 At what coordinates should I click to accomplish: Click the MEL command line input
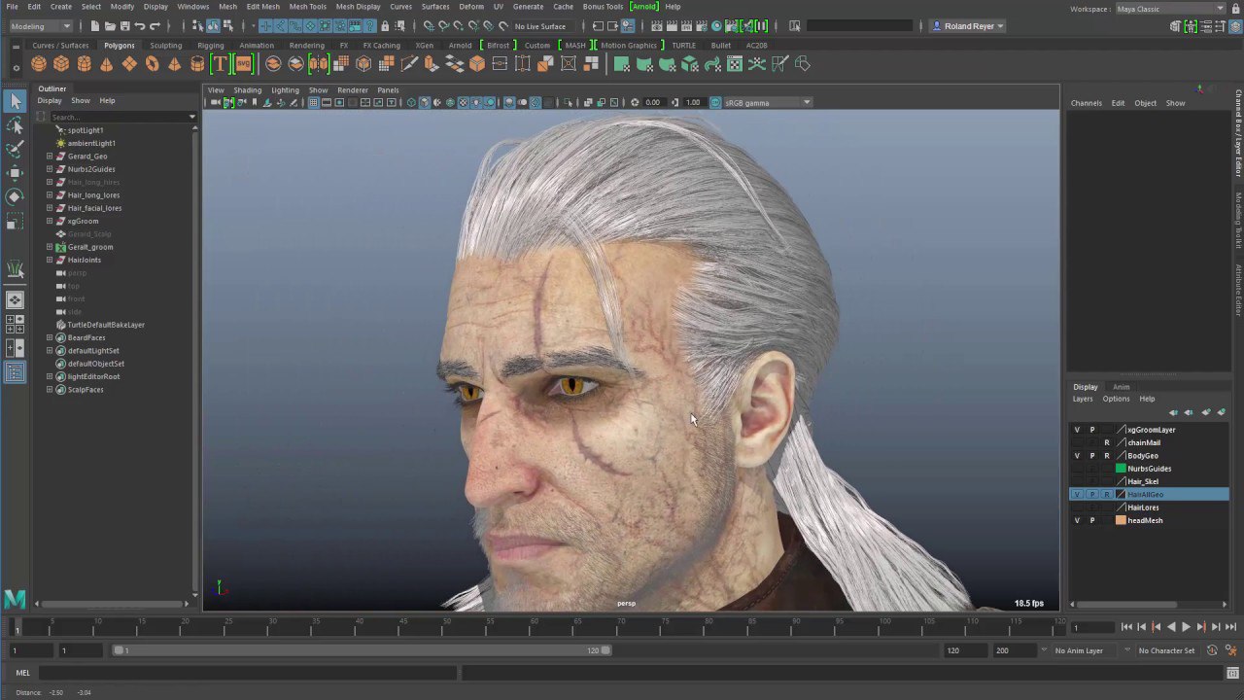tap(248, 673)
